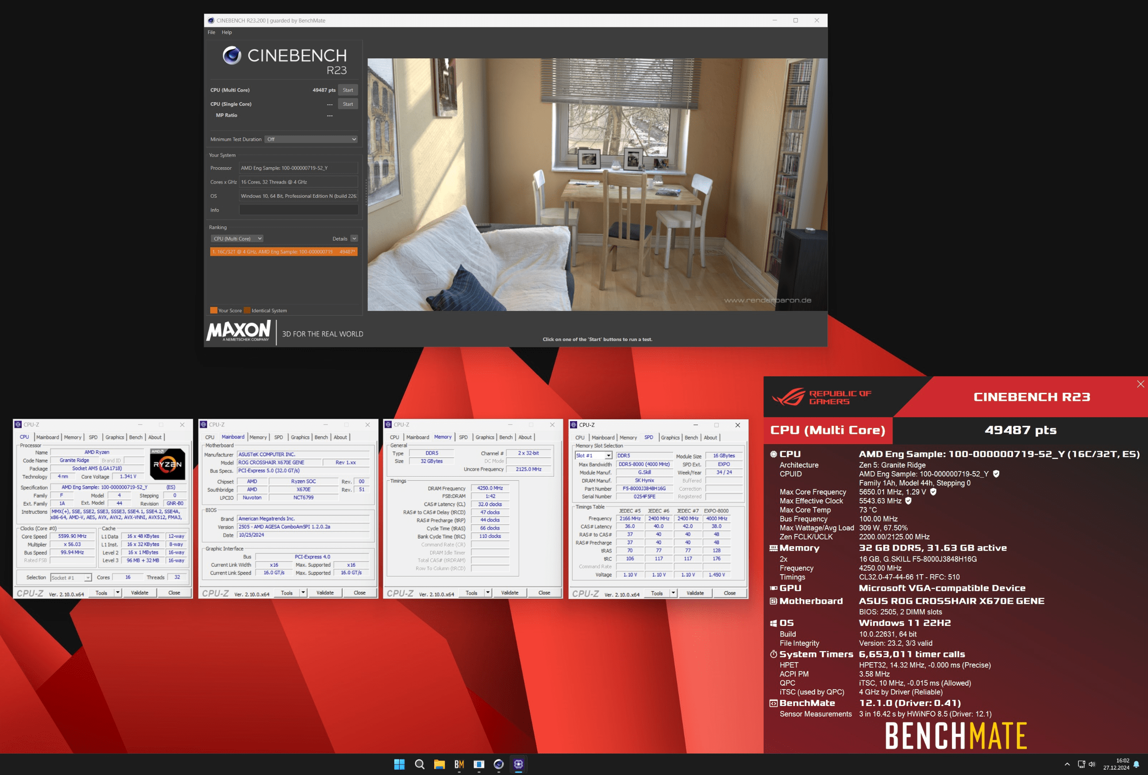Click the volume speaker tray icon

click(1092, 764)
